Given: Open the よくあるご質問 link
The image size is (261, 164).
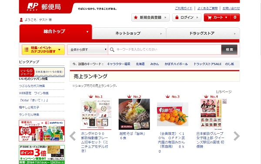Looking at the screenshot, I should click(x=207, y=8).
